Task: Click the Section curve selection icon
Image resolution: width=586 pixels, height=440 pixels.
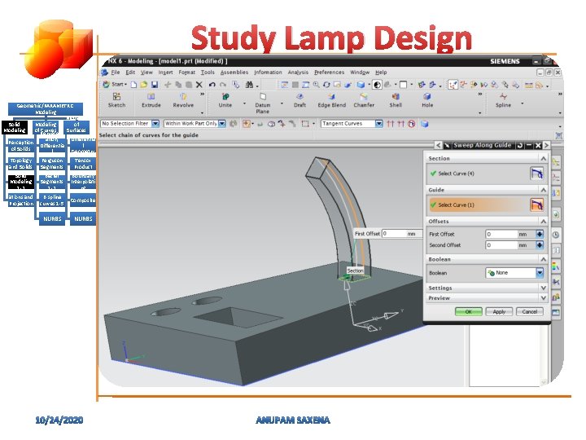Action: pos(536,174)
